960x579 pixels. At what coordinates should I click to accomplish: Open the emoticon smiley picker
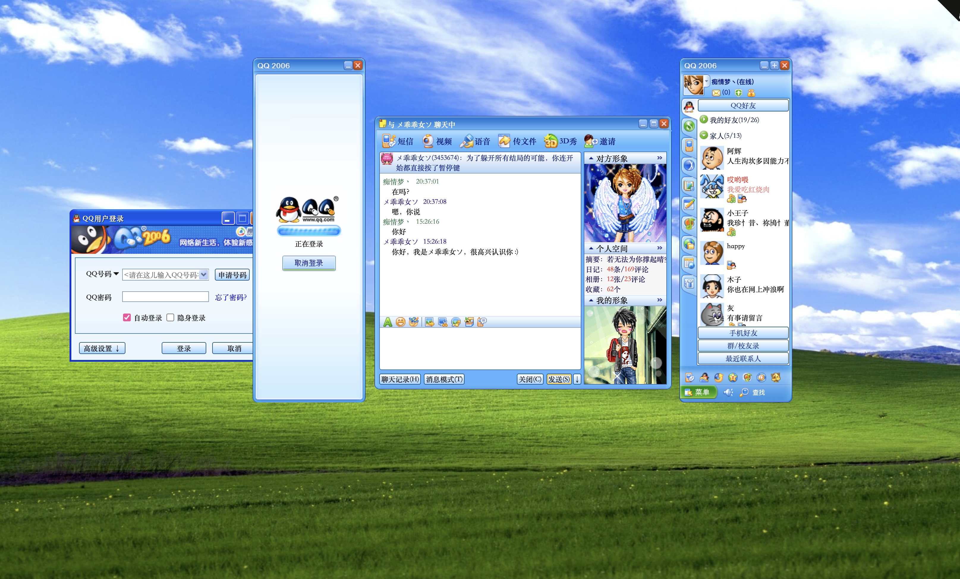pyautogui.click(x=401, y=322)
